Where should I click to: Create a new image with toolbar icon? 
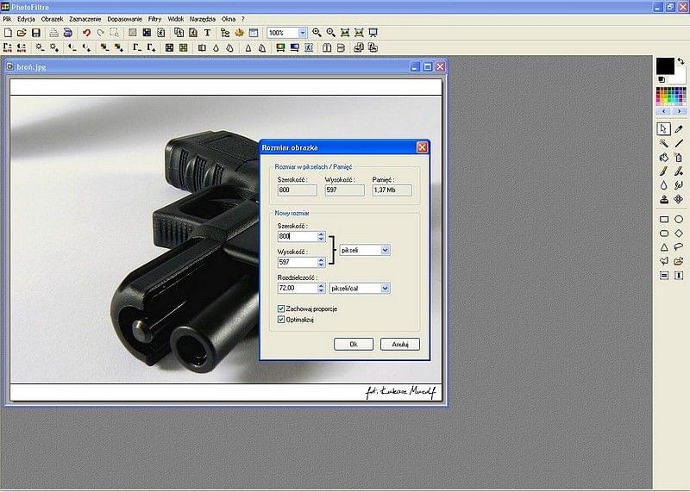8,33
